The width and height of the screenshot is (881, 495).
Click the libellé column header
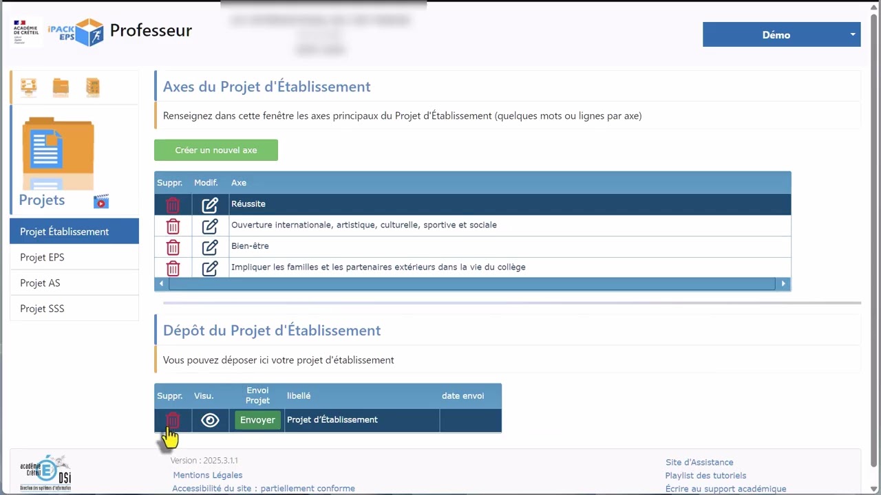pyautogui.click(x=299, y=396)
